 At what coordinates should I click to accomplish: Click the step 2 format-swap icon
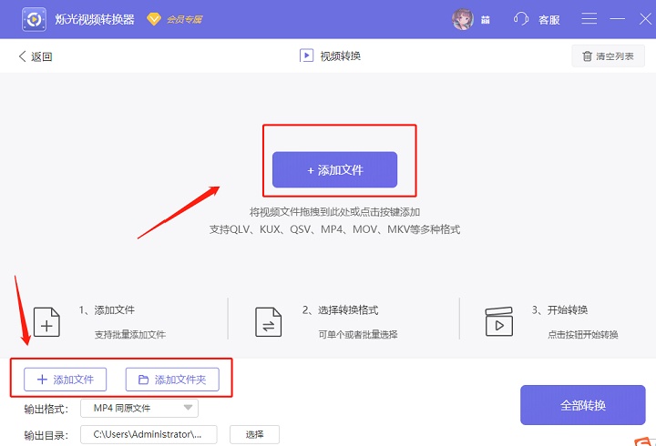(x=269, y=322)
